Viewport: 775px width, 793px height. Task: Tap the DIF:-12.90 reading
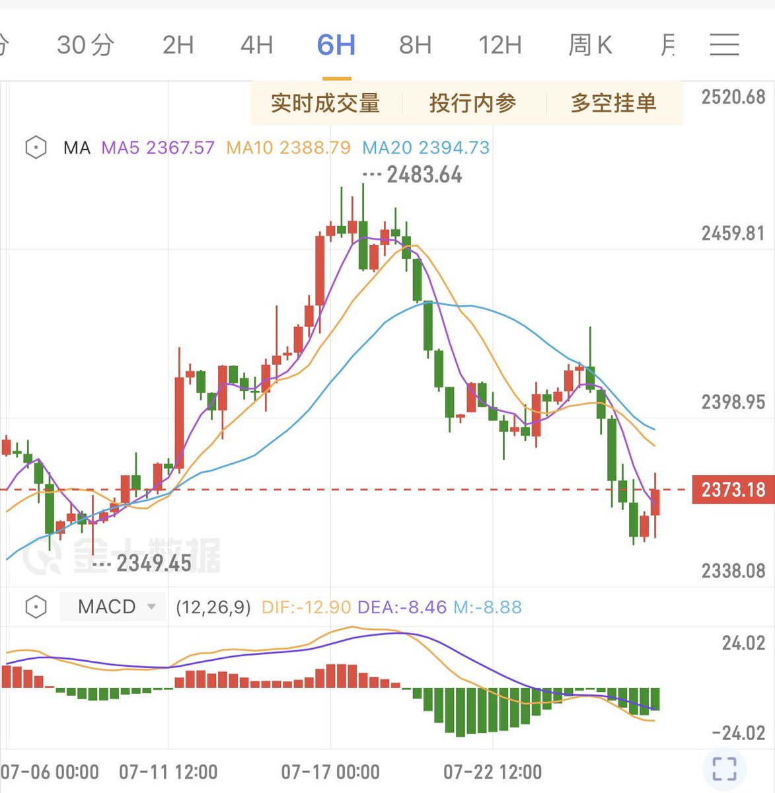[x=307, y=607]
